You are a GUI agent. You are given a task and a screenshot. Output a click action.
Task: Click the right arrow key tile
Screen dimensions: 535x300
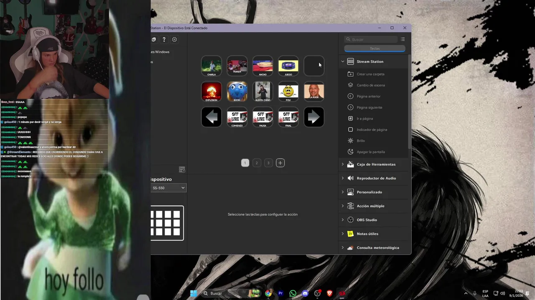[314, 117]
